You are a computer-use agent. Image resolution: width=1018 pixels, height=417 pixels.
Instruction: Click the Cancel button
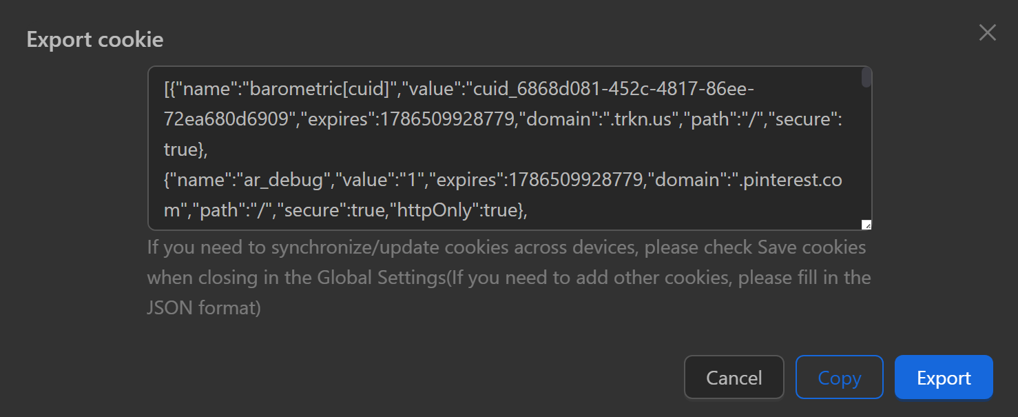click(734, 377)
